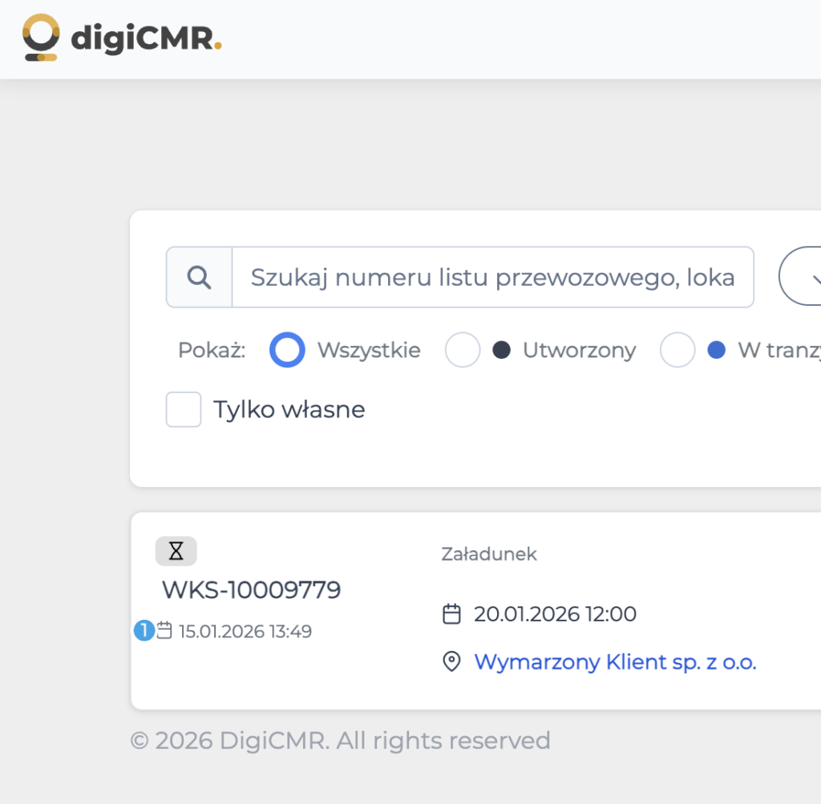Click the location pin icon near Wymarzony Klient
821x804 pixels.
(x=452, y=662)
